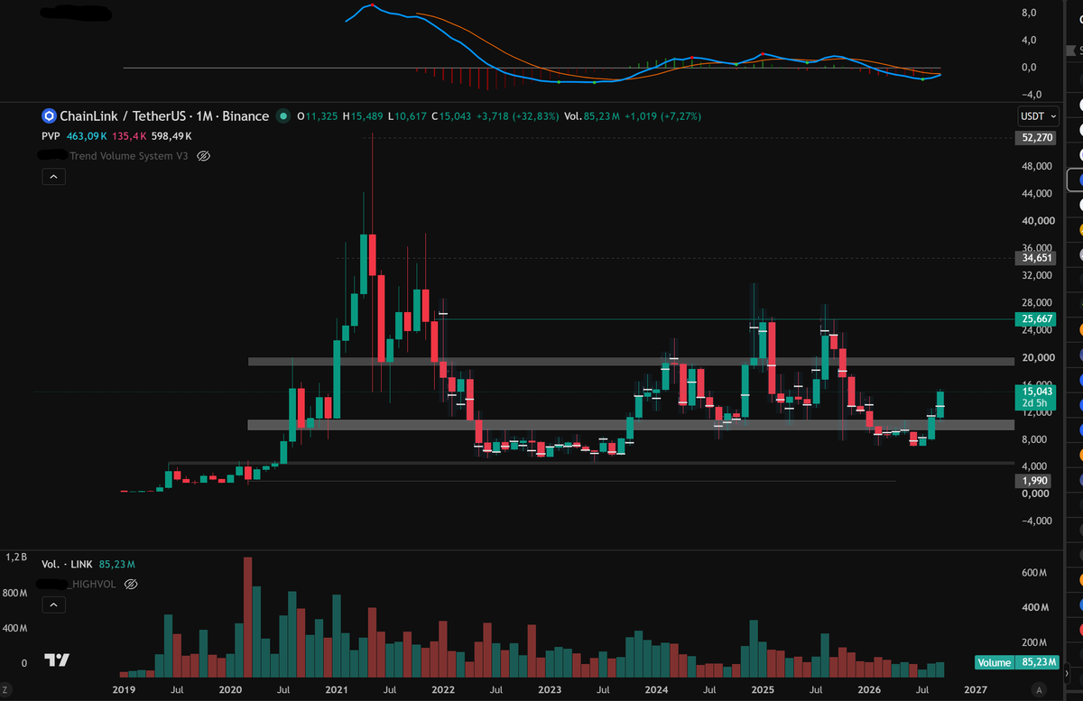
Task: Click the current price label 15,043
Action: [x=1034, y=391]
